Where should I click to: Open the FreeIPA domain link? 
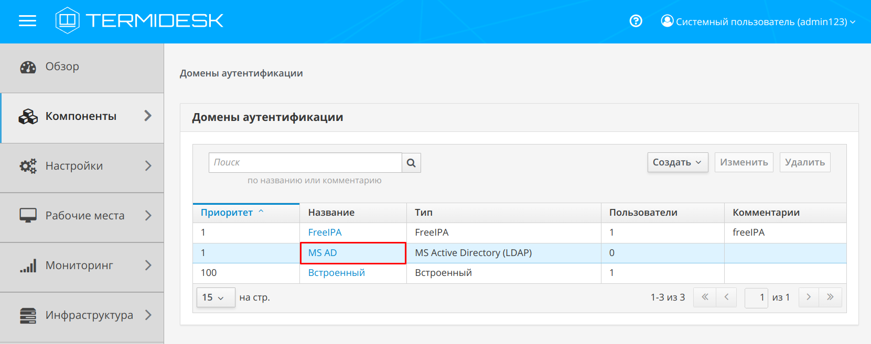pos(325,232)
